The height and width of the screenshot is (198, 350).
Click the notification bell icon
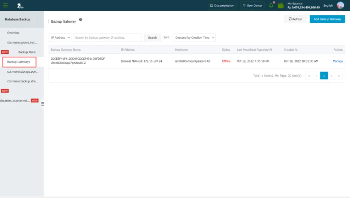point(271,5)
